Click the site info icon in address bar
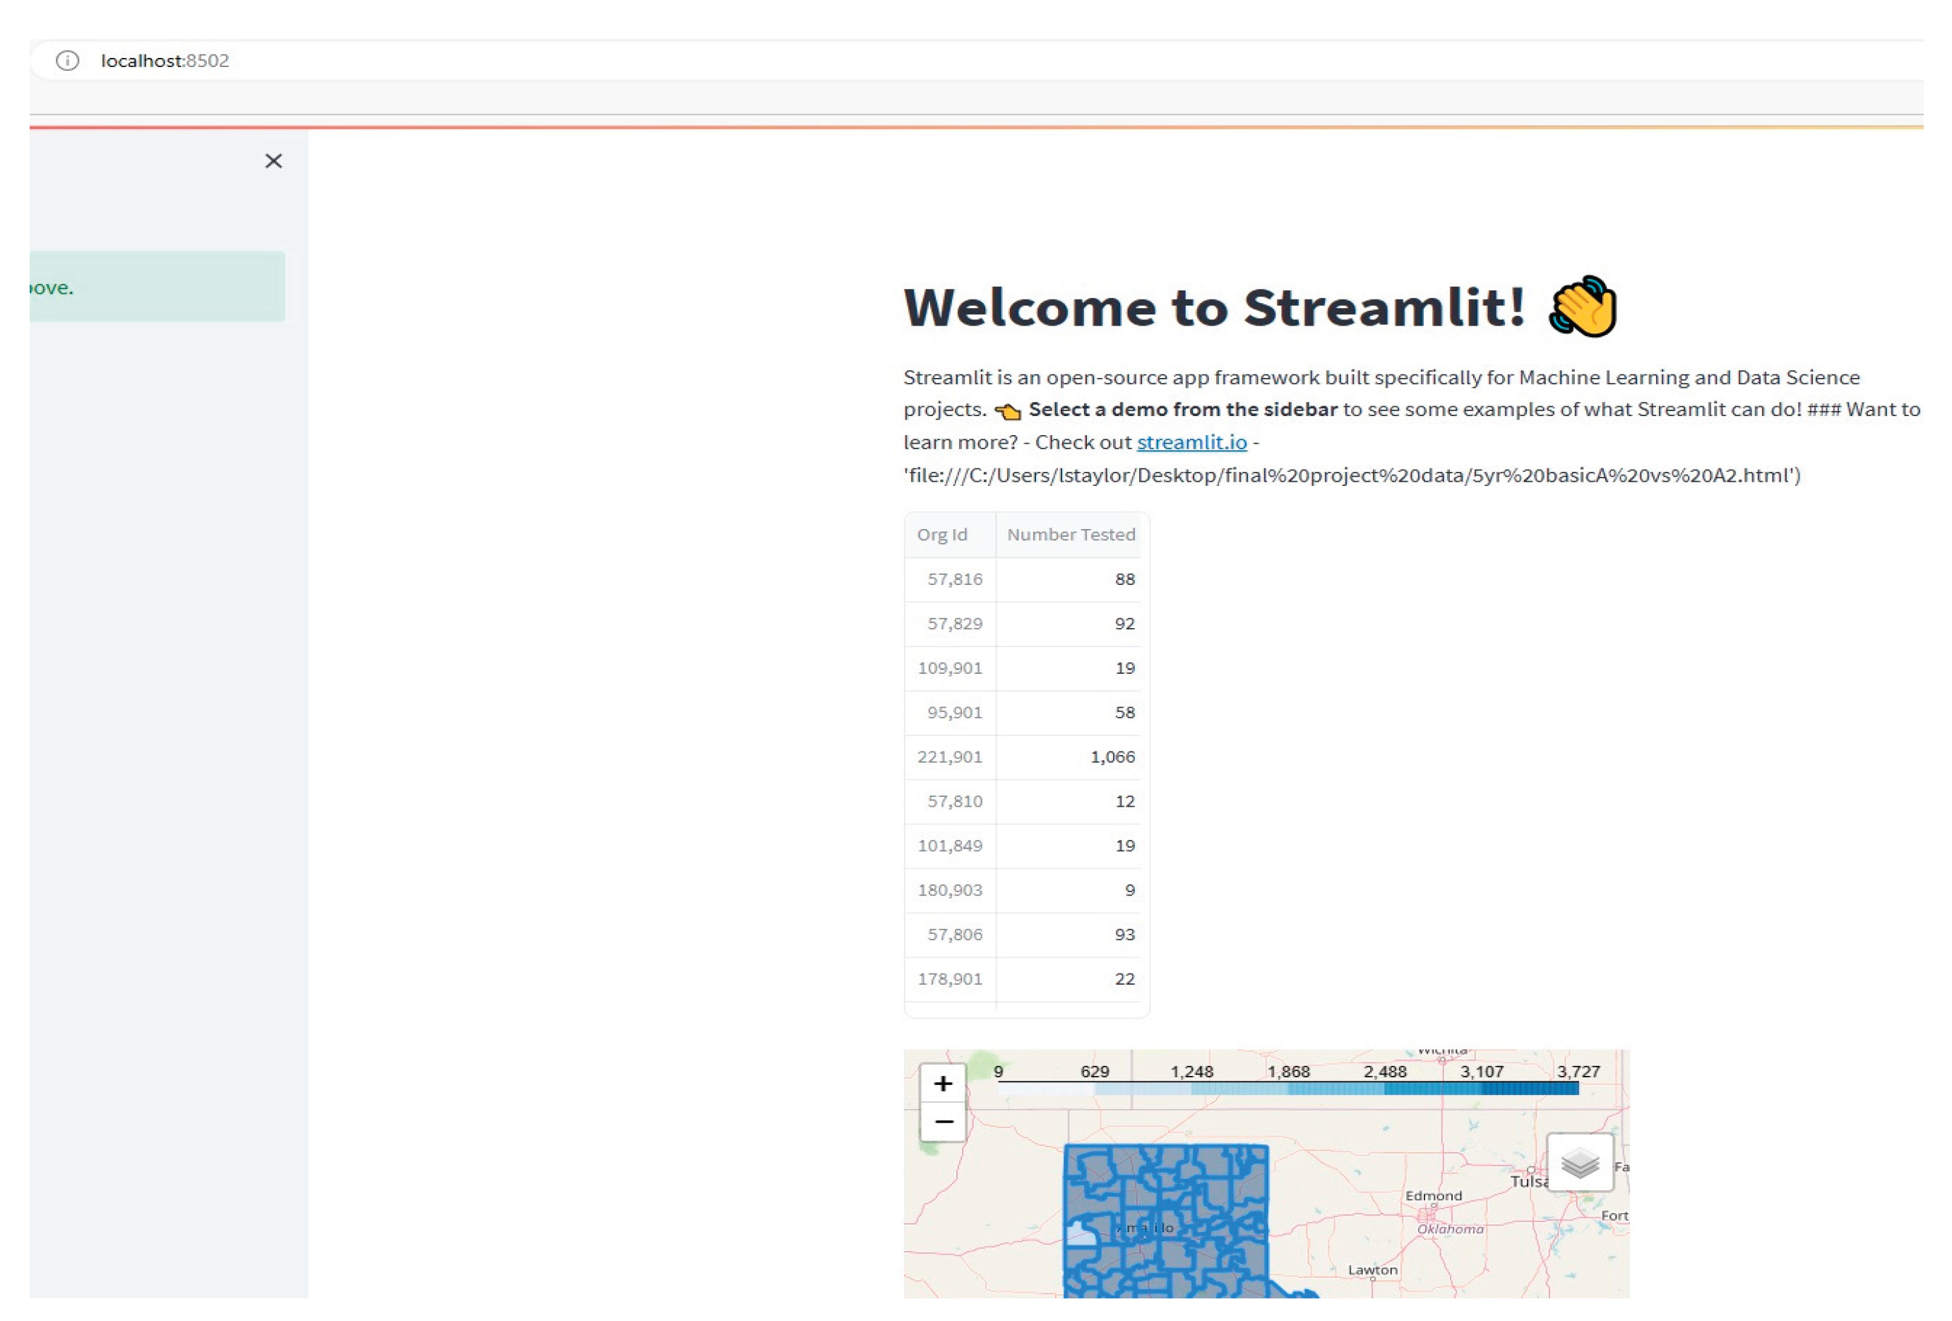Viewport: 1952px width, 1321px height. tap(67, 61)
